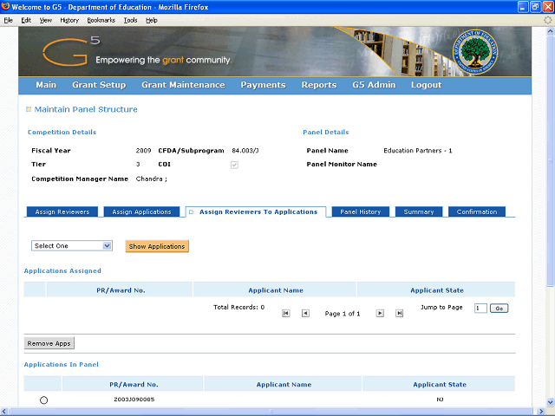Click Total Records: 0 text
This screenshot has height=416, width=555.
[x=239, y=307]
